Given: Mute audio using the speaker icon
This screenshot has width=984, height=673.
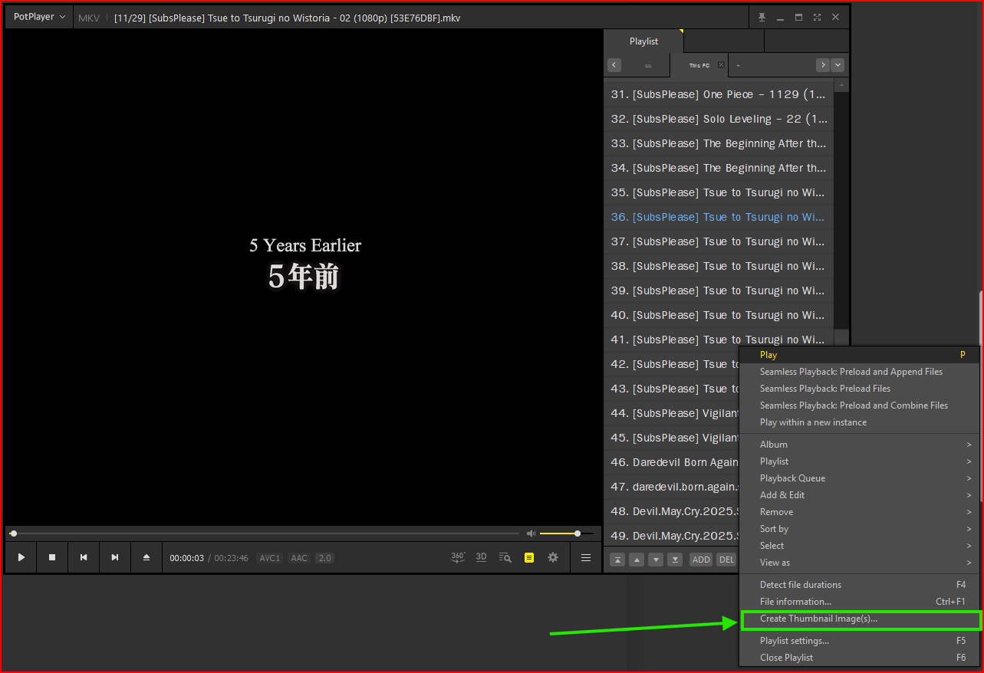Looking at the screenshot, I should pyautogui.click(x=531, y=533).
